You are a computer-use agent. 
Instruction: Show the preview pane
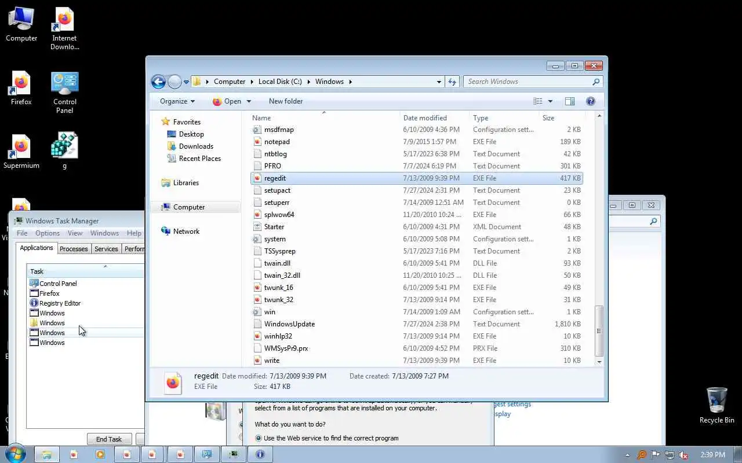[x=570, y=101]
